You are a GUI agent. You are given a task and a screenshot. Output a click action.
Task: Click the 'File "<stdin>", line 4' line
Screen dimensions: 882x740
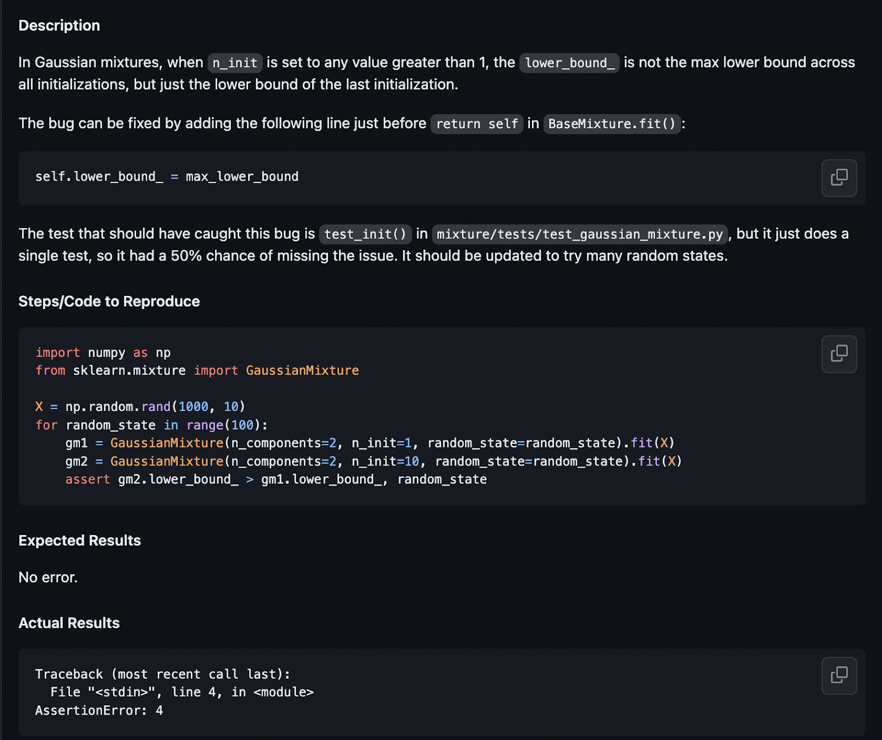pyautogui.click(x=182, y=692)
